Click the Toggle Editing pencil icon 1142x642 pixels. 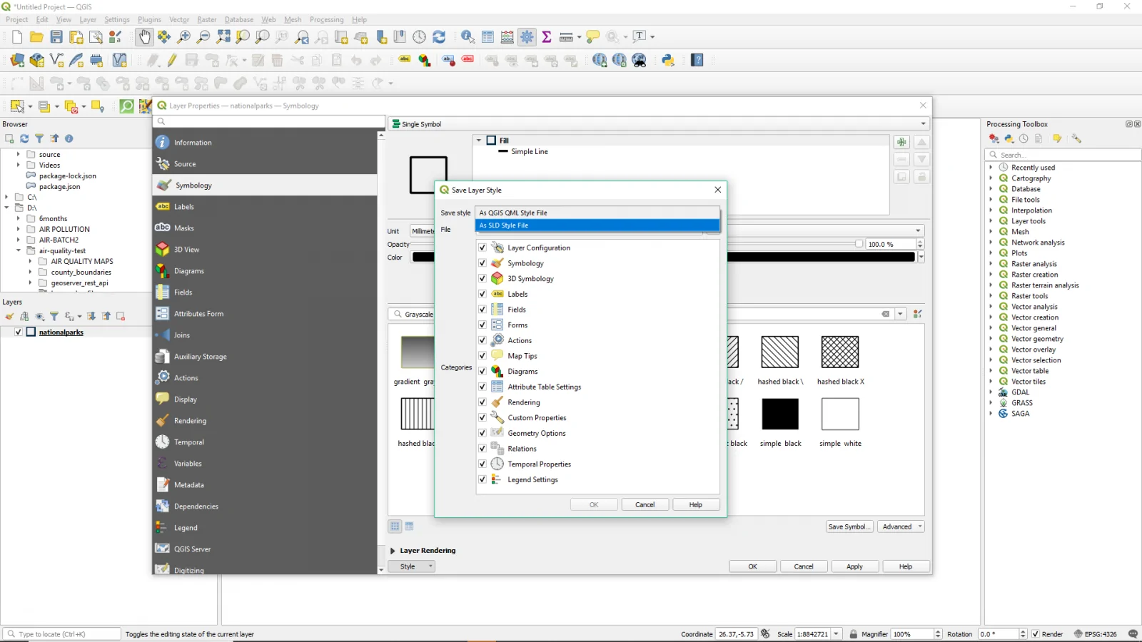[x=172, y=60]
